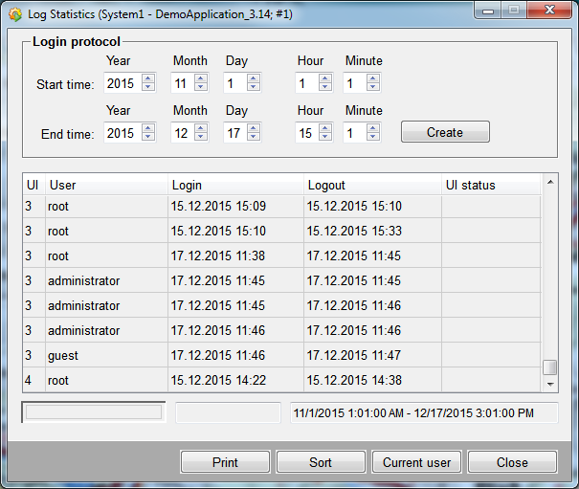Click the Current user button
The height and width of the screenshot is (489, 579).
[416, 462]
